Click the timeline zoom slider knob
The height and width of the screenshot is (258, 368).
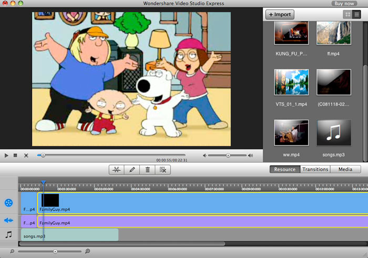(x=55, y=252)
